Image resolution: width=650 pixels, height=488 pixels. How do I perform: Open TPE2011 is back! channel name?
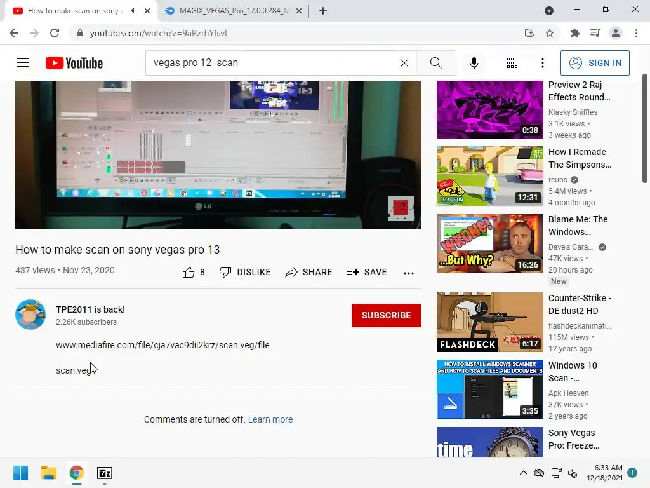click(90, 309)
